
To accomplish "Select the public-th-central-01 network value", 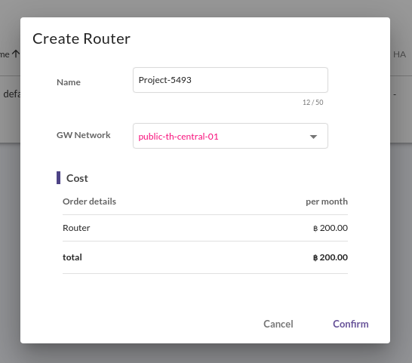I will 178,137.
